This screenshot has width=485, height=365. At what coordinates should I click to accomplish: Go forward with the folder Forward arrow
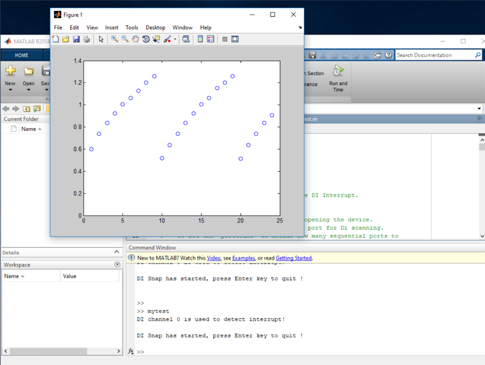[16, 108]
